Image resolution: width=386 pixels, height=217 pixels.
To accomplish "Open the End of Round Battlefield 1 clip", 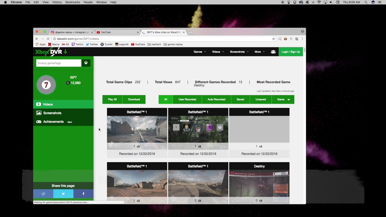I will click(x=198, y=133).
